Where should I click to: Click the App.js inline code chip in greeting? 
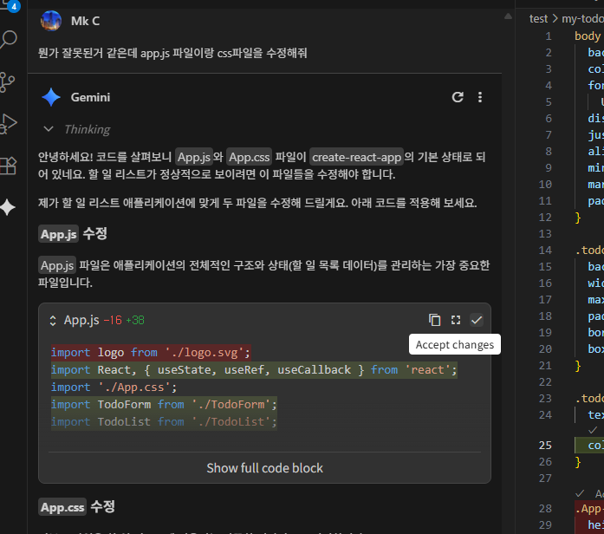194,157
